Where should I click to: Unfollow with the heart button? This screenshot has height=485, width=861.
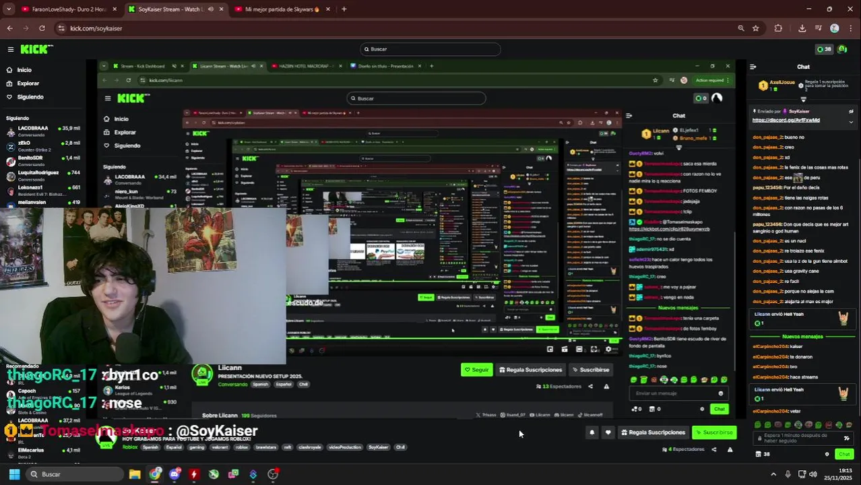pos(608,432)
